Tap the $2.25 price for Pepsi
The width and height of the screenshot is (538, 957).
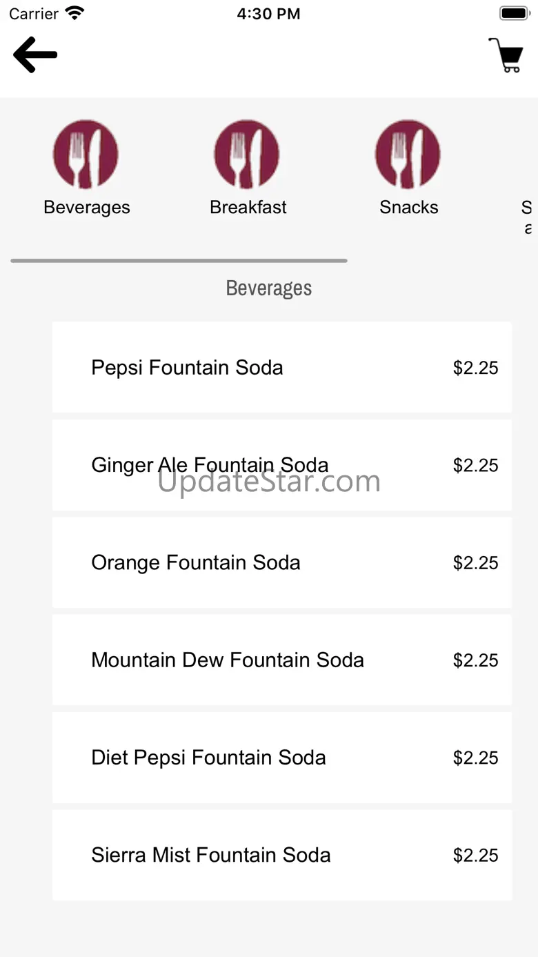point(475,368)
